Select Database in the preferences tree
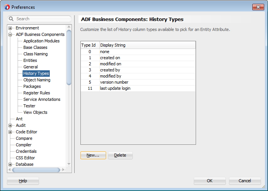Screen dimensions: 268x191 pos(25,164)
